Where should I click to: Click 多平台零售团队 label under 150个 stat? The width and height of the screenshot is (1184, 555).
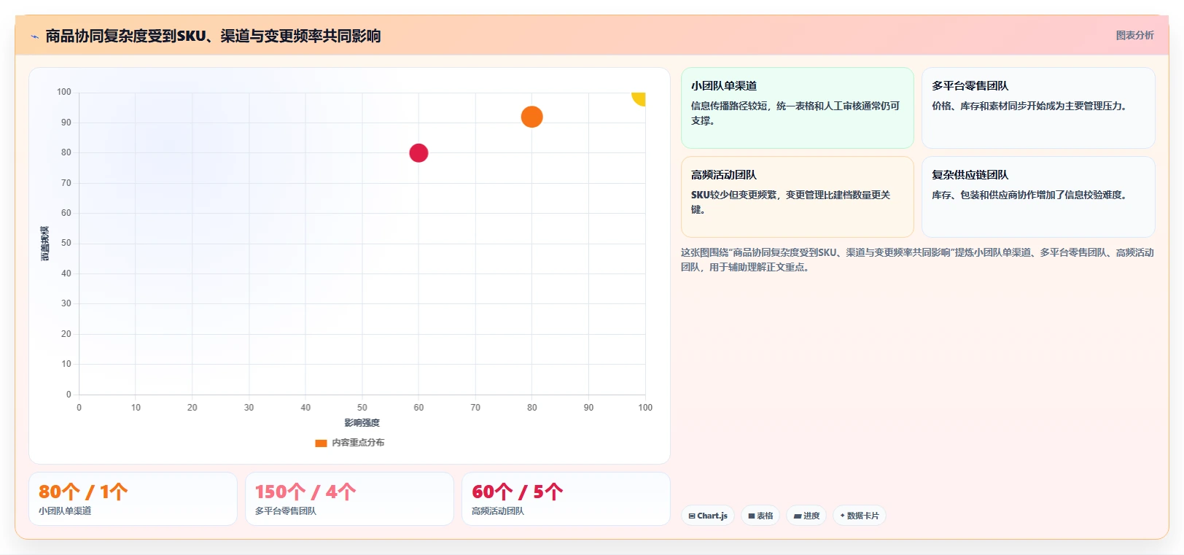[x=286, y=511]
